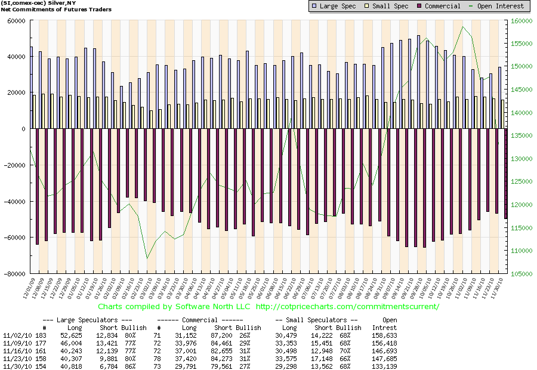537x370 pixels.
Task: Click Small Speculators long value 30,479
Action: point(286,336)
